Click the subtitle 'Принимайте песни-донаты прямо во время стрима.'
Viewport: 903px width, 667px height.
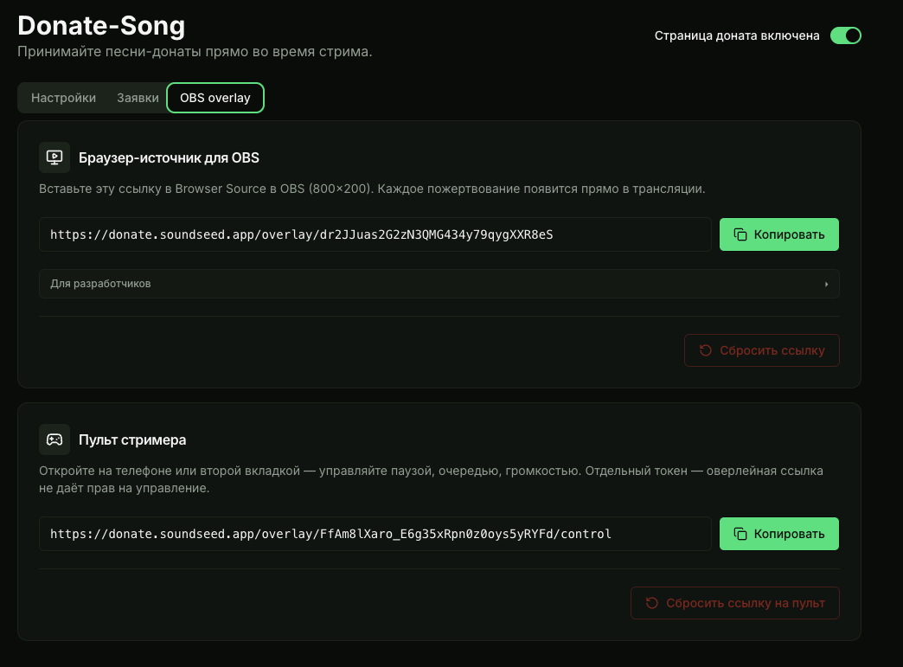point(195,52)
